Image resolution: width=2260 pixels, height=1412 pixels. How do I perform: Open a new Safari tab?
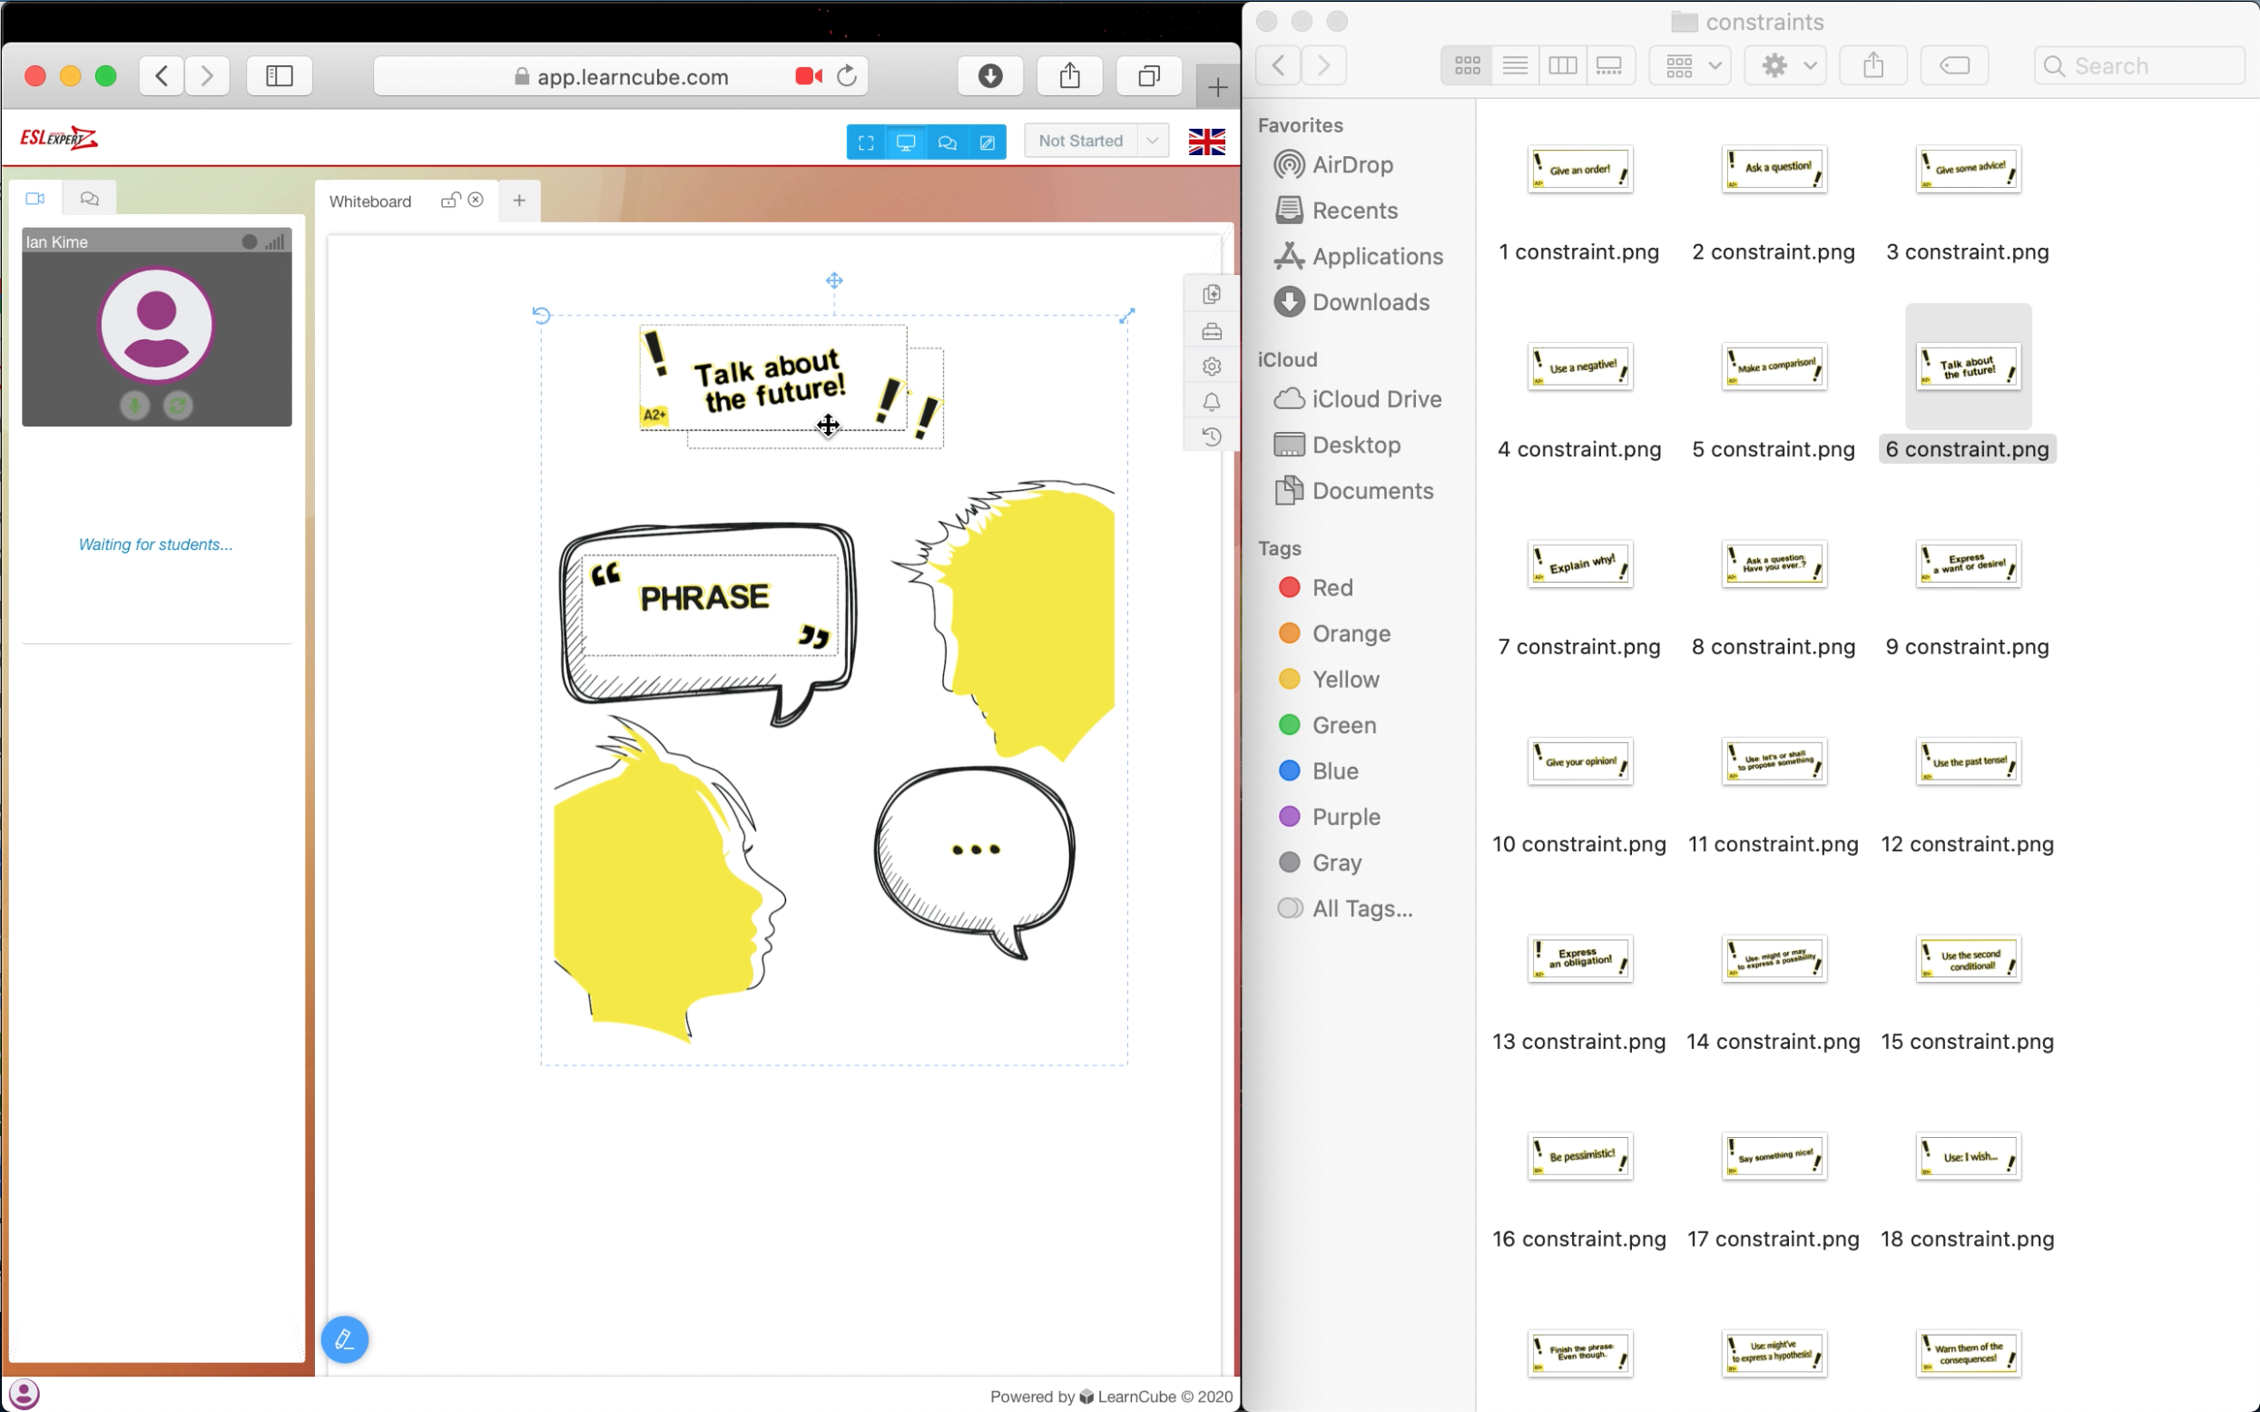(x=1217, y=88)
